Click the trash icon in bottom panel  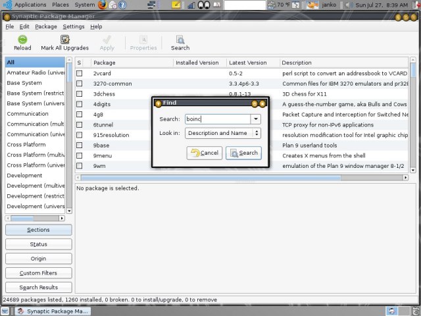coord(416,311)
